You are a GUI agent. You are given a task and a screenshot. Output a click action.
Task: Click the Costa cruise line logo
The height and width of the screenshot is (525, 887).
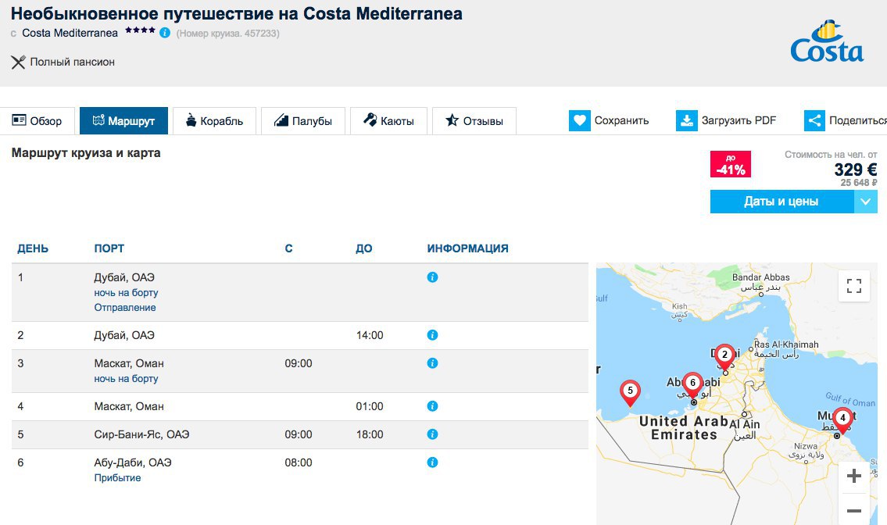coord(827,42)
